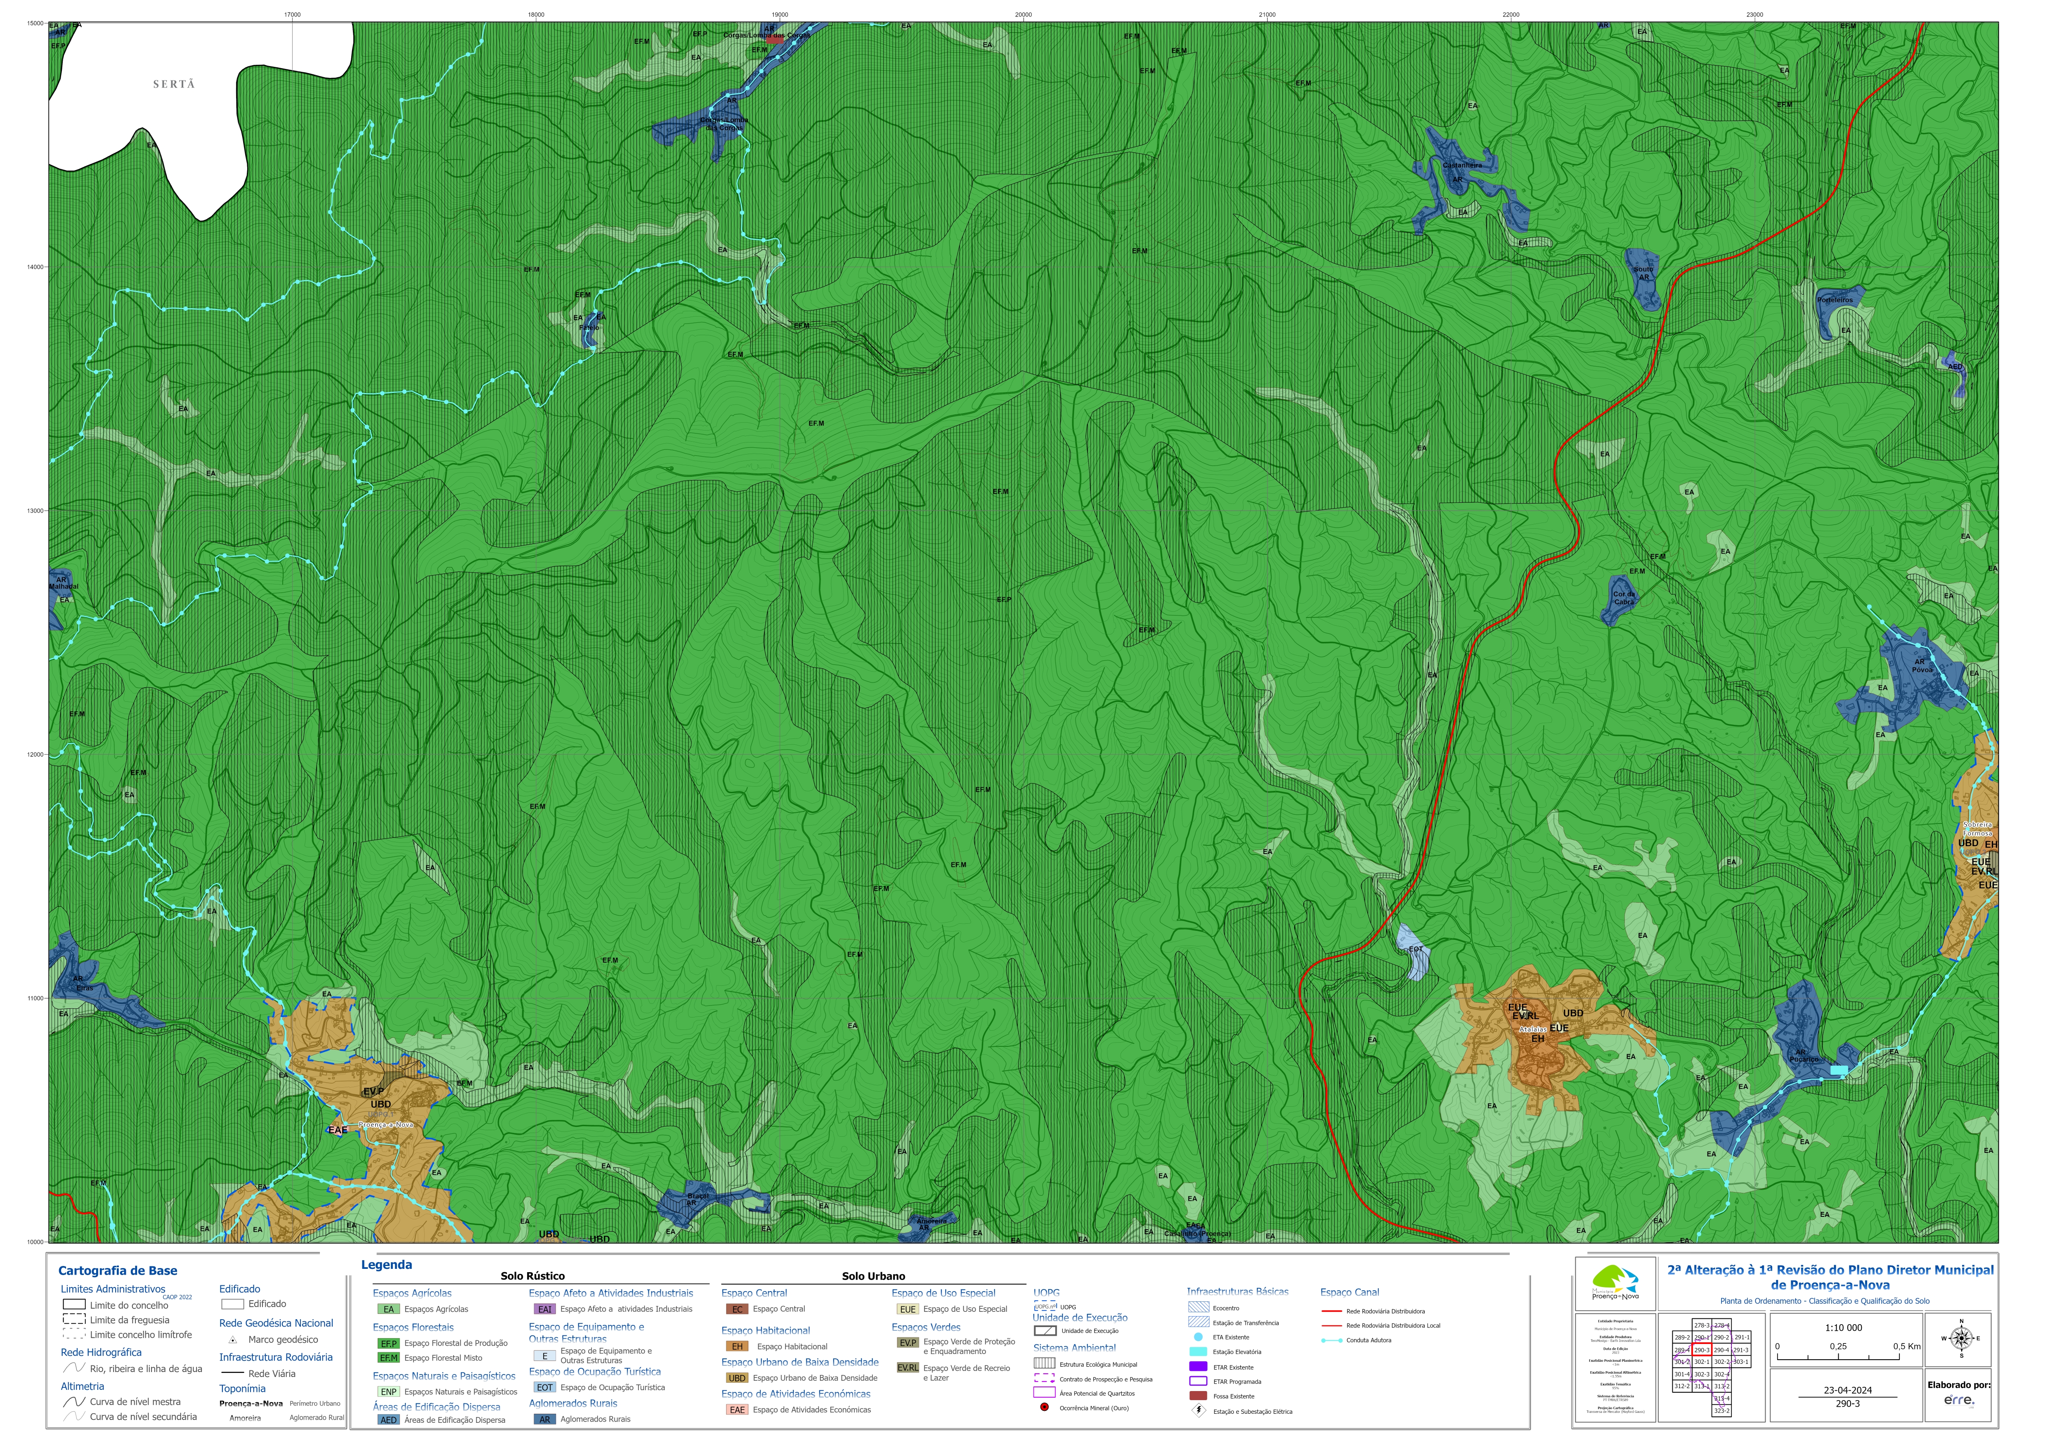This screenshot has height=1448, width=2050.
Task: Click the erre. author logo
Action: tap(1959, 1400)
